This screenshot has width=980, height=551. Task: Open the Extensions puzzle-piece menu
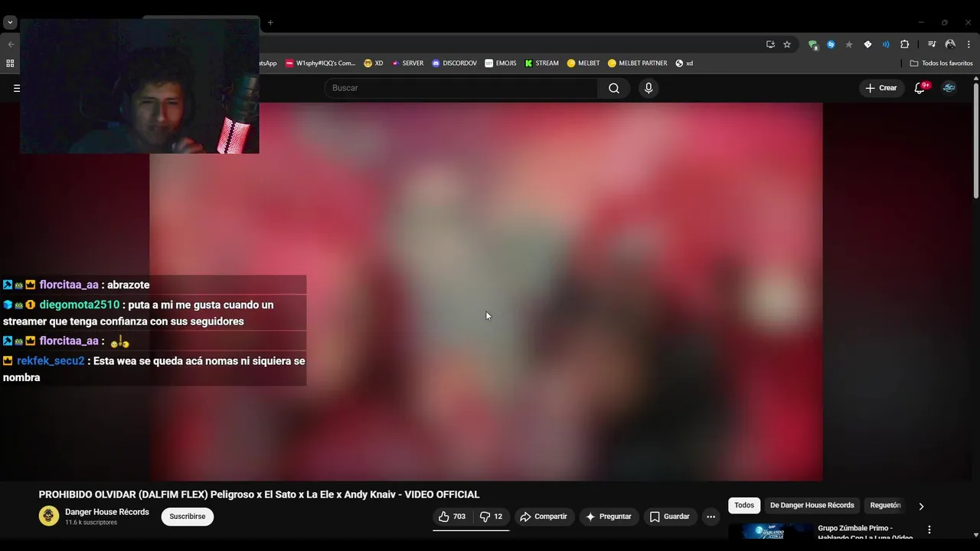[904, 44]
